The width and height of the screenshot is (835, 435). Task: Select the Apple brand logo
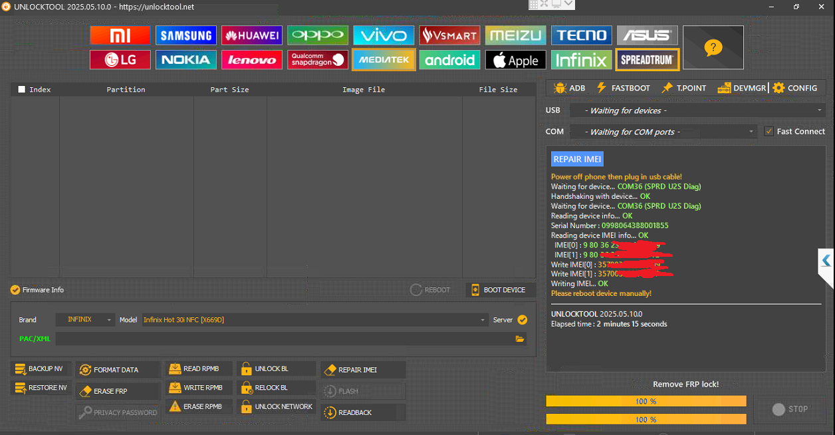(x=516, y=60)
